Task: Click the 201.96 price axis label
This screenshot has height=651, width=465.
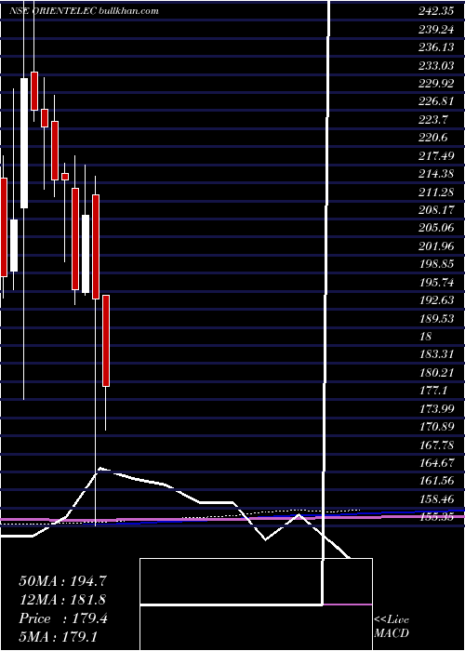Action: [x=435, y=246]
